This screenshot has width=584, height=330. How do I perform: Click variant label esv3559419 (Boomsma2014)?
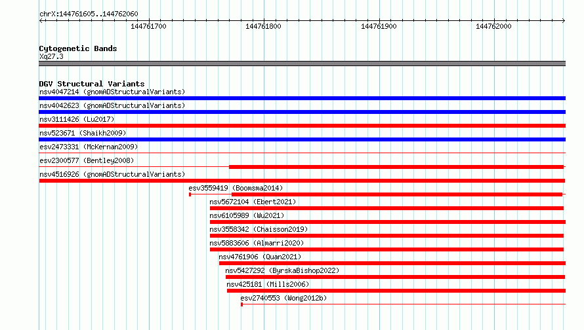coord(236,188)
